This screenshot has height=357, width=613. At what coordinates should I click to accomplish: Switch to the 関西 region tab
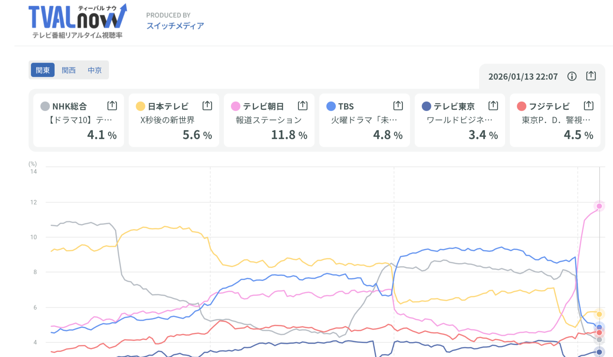[69, 70]
